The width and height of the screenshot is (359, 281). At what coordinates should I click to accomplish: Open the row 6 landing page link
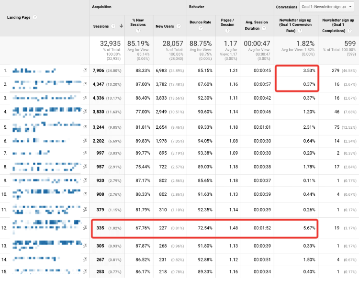pyautogui.click(x=39, y=141)
